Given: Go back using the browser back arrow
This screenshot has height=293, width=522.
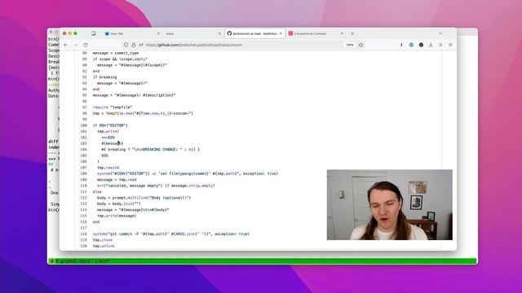Looking at the screenshot, I should [66, 45].
